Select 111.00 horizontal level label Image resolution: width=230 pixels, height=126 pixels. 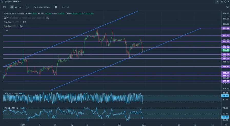226,76
